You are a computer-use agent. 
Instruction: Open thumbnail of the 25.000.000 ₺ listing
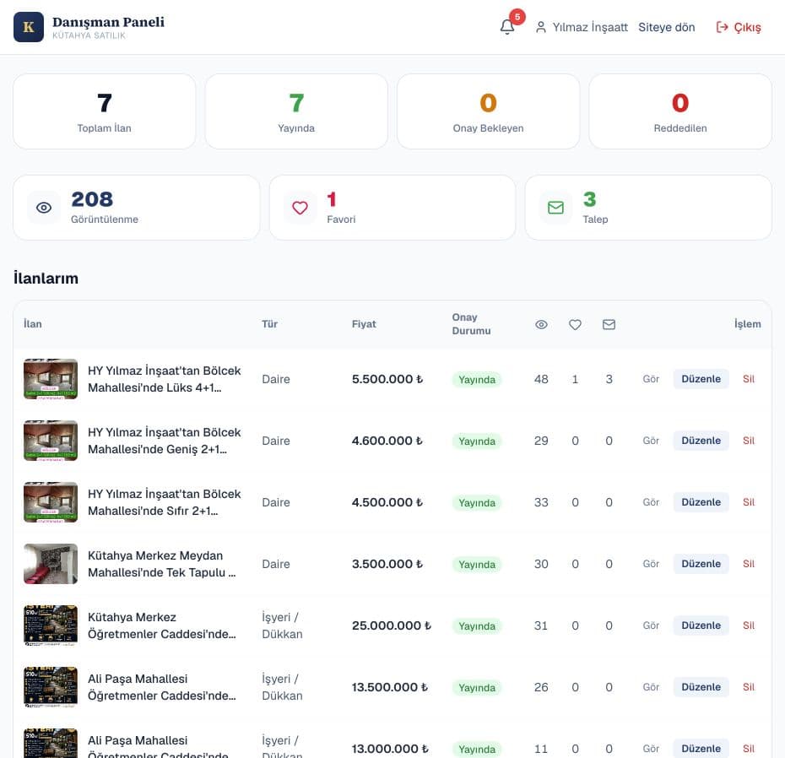point(51,625)
